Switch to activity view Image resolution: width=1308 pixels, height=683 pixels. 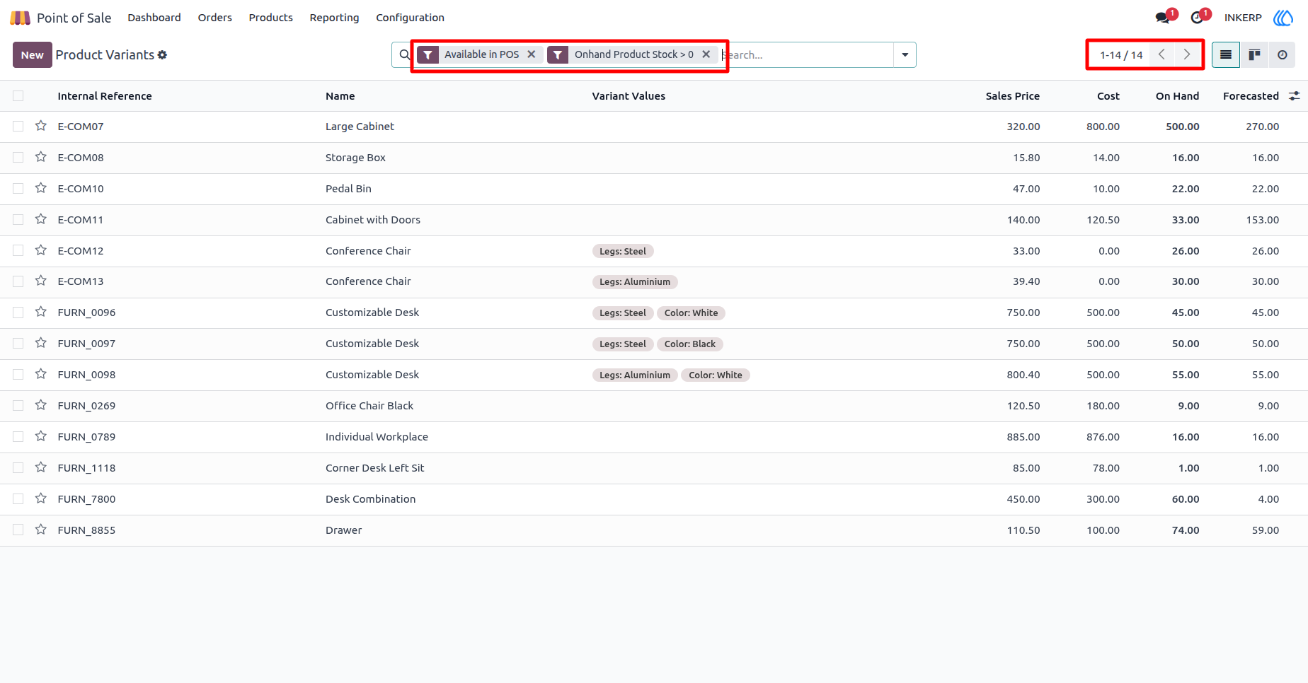(1283, 54)
